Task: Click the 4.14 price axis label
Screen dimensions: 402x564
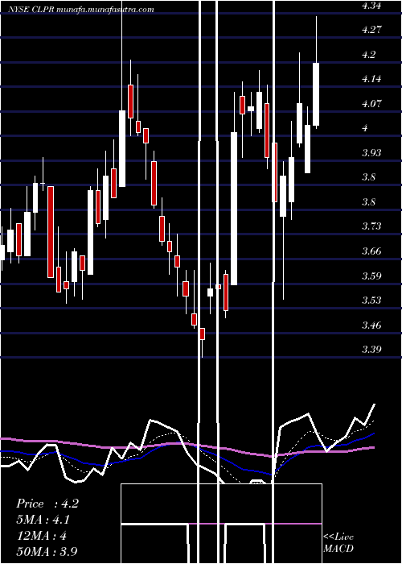Action: [x=372, y=79]
